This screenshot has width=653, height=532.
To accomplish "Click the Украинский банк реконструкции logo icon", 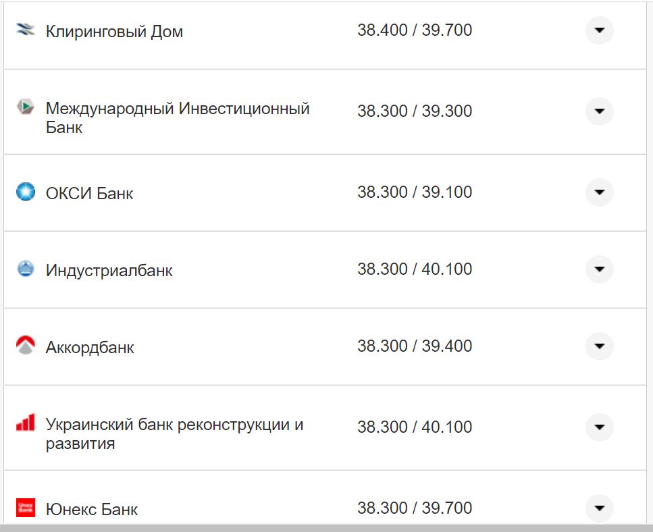I will click(24, 422).
